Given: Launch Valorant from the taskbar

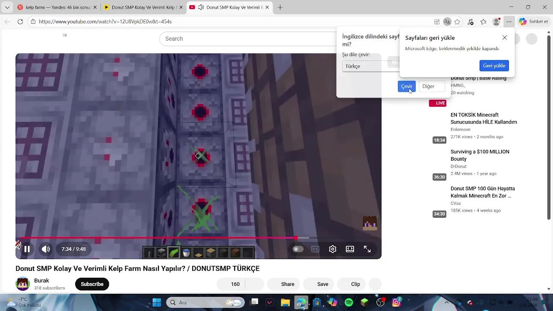Looking at the screenshot, I should 270,302.
